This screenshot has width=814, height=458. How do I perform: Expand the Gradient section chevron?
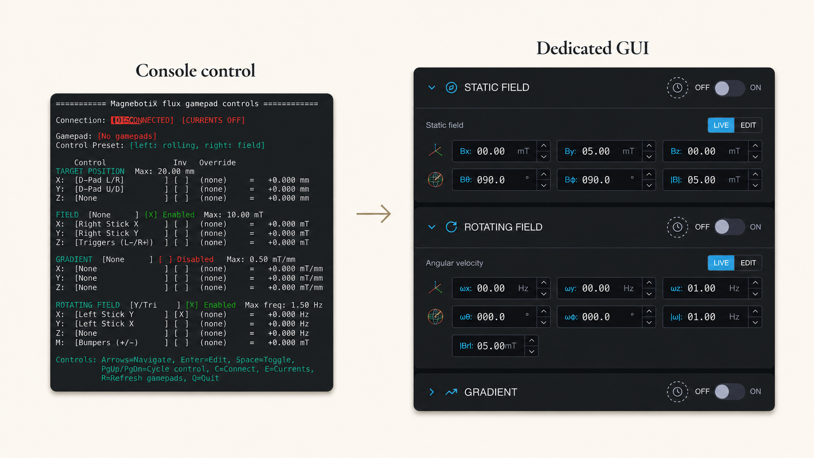(x=431, y=392)
